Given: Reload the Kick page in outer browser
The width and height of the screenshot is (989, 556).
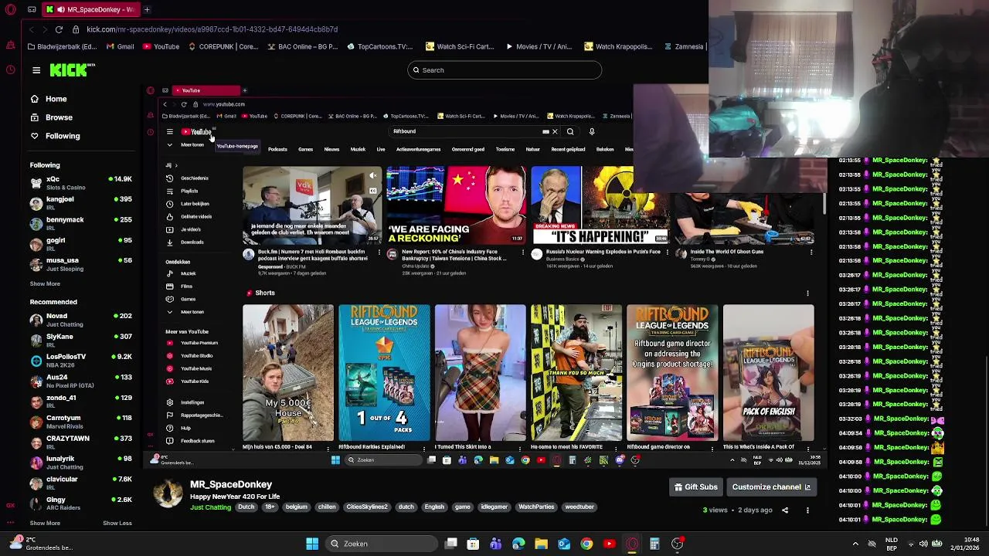Looking at the screenshot, I should pyautogui.click(x=59, y=29).
